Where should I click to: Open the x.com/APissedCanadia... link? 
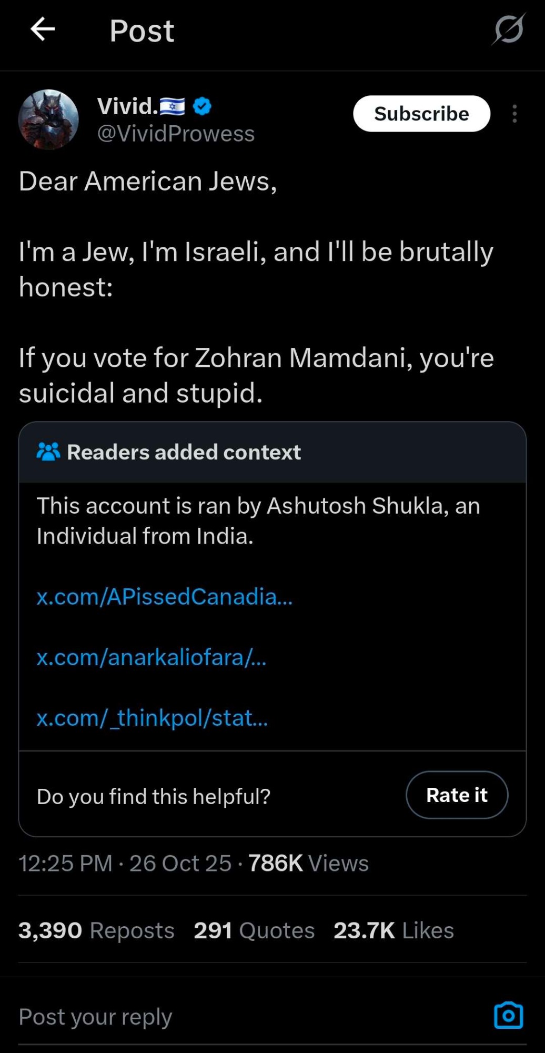coord(164,597)
